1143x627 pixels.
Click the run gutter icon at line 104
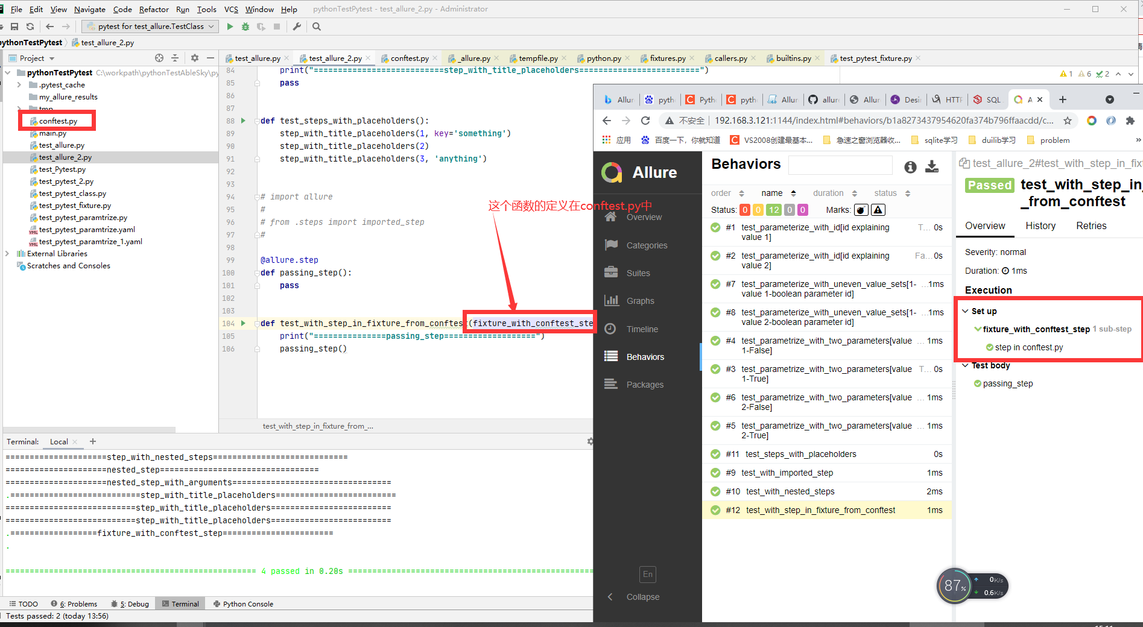pyautogui.click(x=243, y=323)
